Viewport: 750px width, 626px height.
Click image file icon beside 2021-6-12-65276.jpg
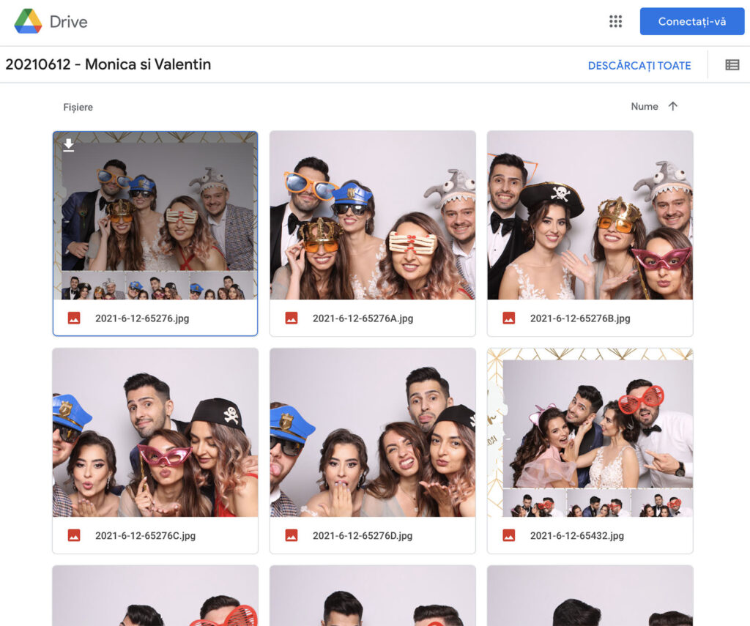[x=74, y=318]
